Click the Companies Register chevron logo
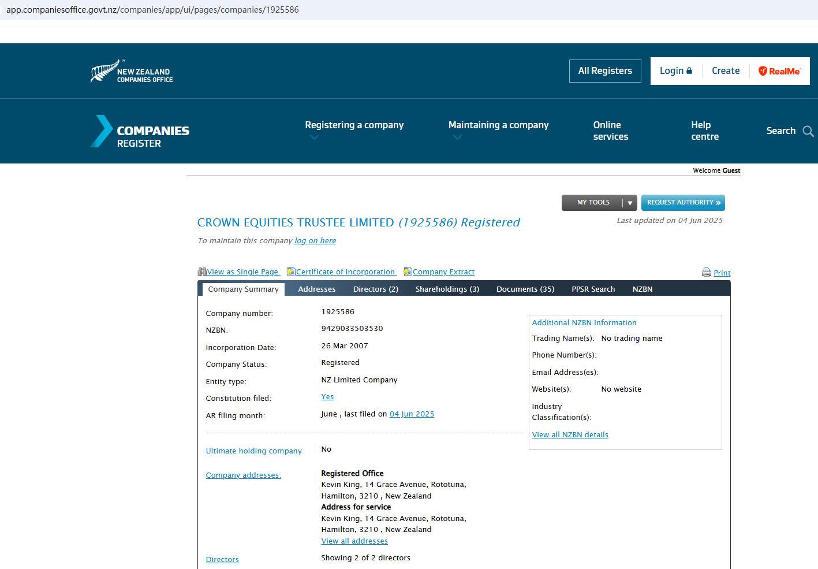Viewport: 818px width, 569px height. tap(102, 131)
